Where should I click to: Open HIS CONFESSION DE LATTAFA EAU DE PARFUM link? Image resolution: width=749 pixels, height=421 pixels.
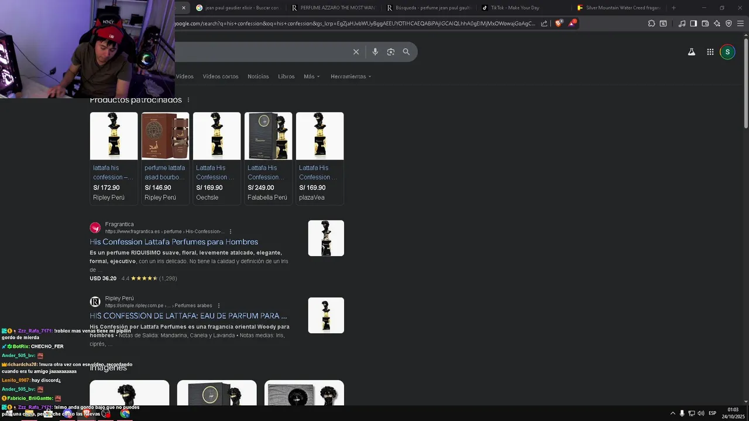[188, 316]
